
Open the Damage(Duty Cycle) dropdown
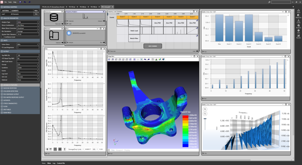click(76, 149)
